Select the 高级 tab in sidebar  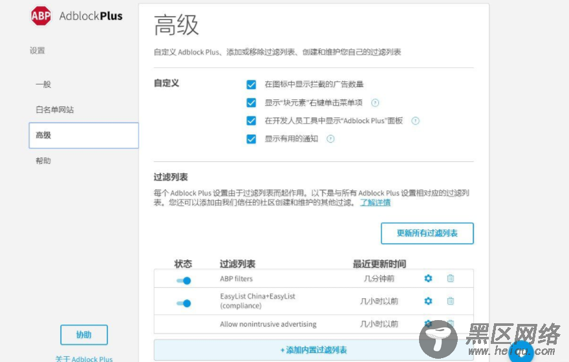[x=83, y=136]
